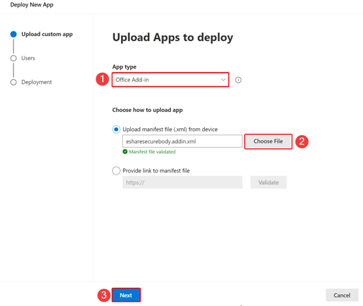This screenshot has height=306, width=363.
Task: Click the Choose File button
Action: [x=268, y=141]
